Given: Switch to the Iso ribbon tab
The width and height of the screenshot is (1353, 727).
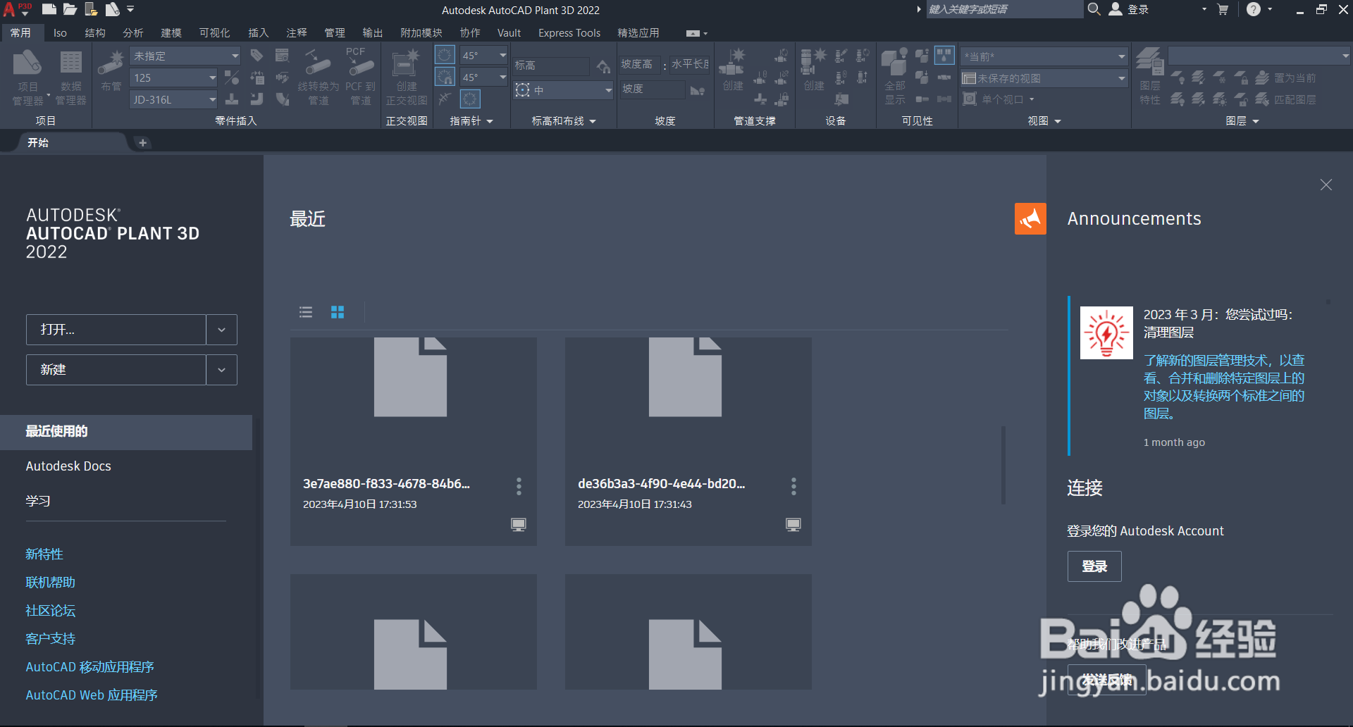Looking at the screenshot, I should point(60,32).
